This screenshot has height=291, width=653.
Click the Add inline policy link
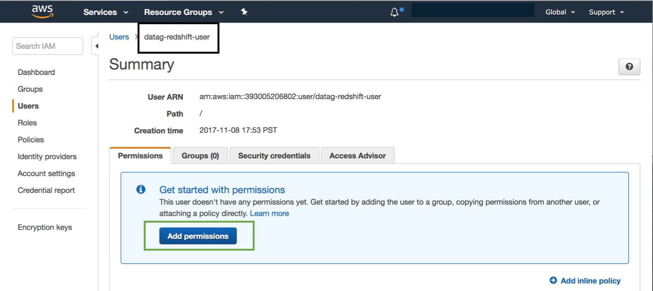point(591,281)
